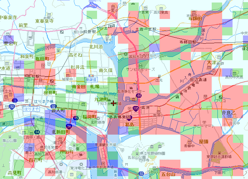
Task: Click the route 35 road marker
Action: click(x=76, y=118)
